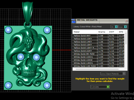Click DWT value 0.90 for 14K PdW

(x=111, y=66)
